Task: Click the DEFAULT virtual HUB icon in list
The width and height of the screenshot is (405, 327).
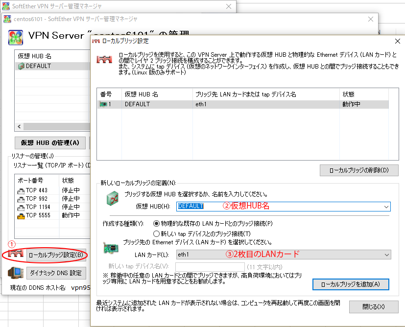Action: 21,66
